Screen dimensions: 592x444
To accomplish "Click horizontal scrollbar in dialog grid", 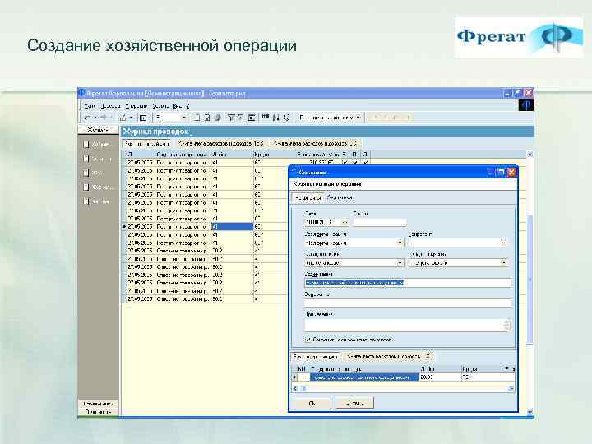I will click(x=402, y=388).
